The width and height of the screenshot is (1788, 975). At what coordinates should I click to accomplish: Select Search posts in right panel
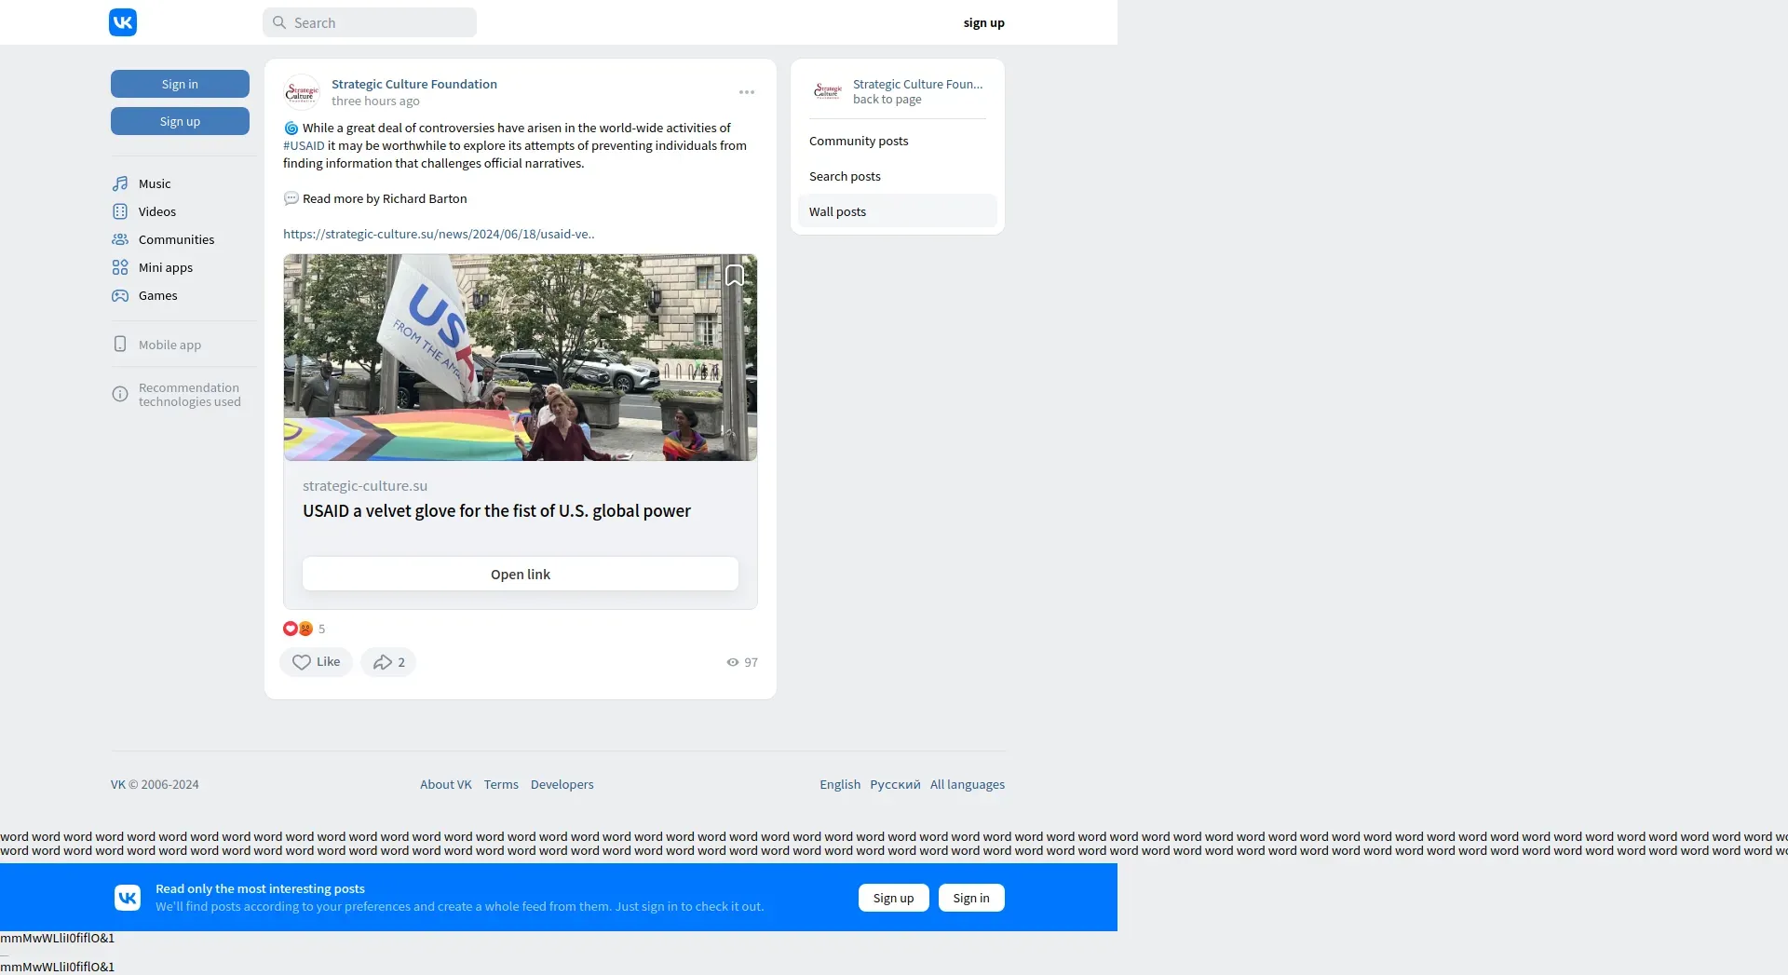898,176
